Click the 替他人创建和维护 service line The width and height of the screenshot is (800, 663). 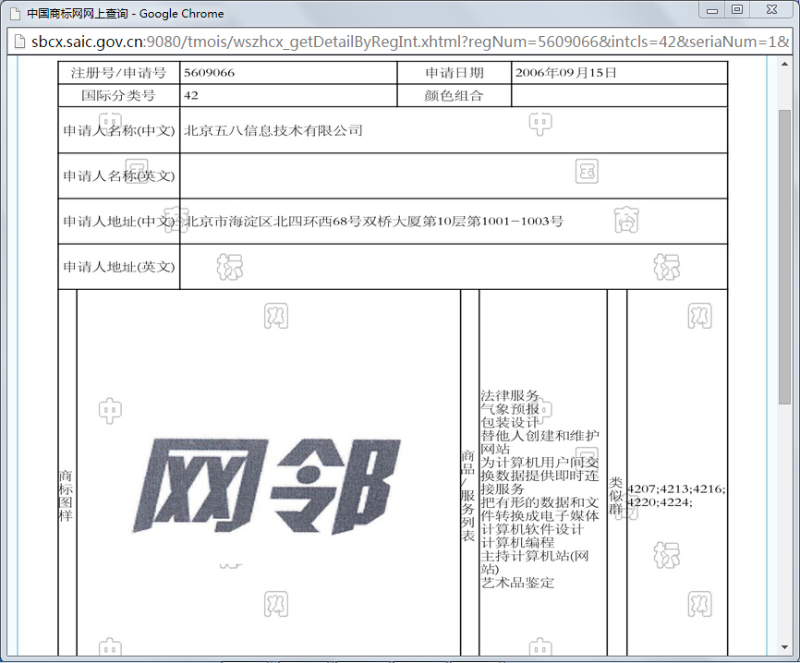click(539, 436)
